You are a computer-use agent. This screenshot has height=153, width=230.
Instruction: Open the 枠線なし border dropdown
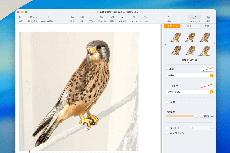coord(189,75)
